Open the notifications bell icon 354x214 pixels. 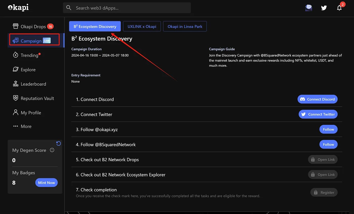tap(339, 8)
